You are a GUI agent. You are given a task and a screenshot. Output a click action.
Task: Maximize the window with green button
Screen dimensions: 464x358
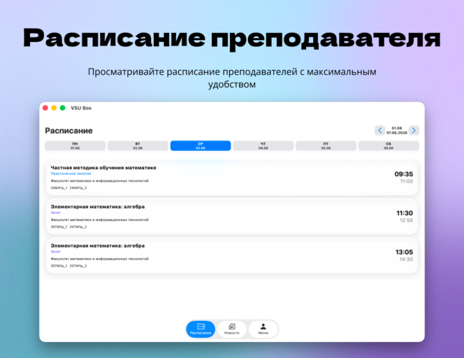[62, 108]
